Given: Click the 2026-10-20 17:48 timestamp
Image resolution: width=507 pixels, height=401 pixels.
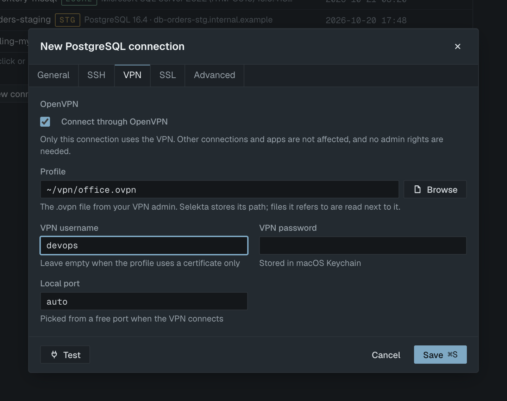Looking at the screenshot, I should point(366,20).
